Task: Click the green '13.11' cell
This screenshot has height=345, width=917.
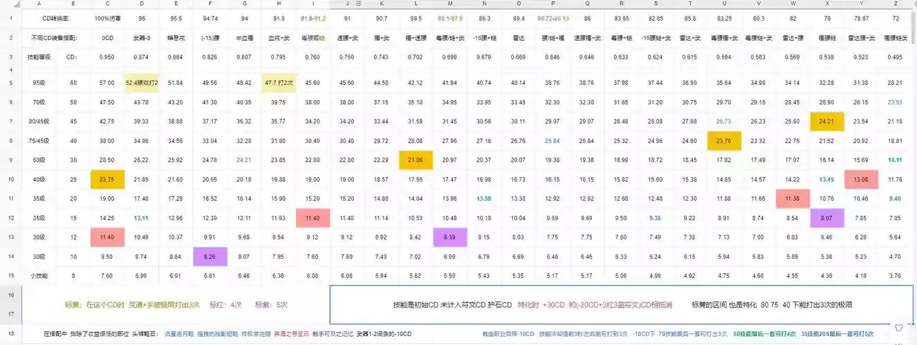Action: click(x=142, y=217)
